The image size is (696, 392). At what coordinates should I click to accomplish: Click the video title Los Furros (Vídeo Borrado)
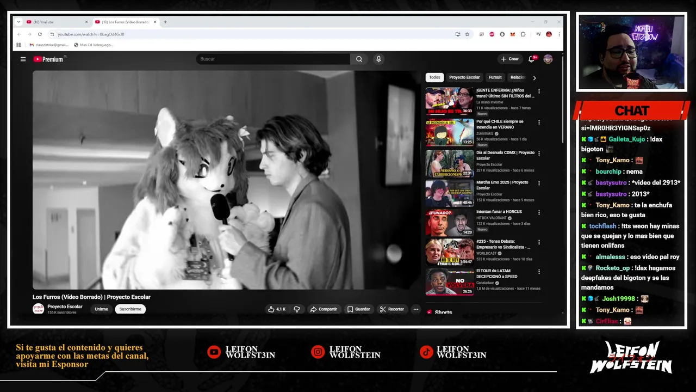(x=91, y=297)
